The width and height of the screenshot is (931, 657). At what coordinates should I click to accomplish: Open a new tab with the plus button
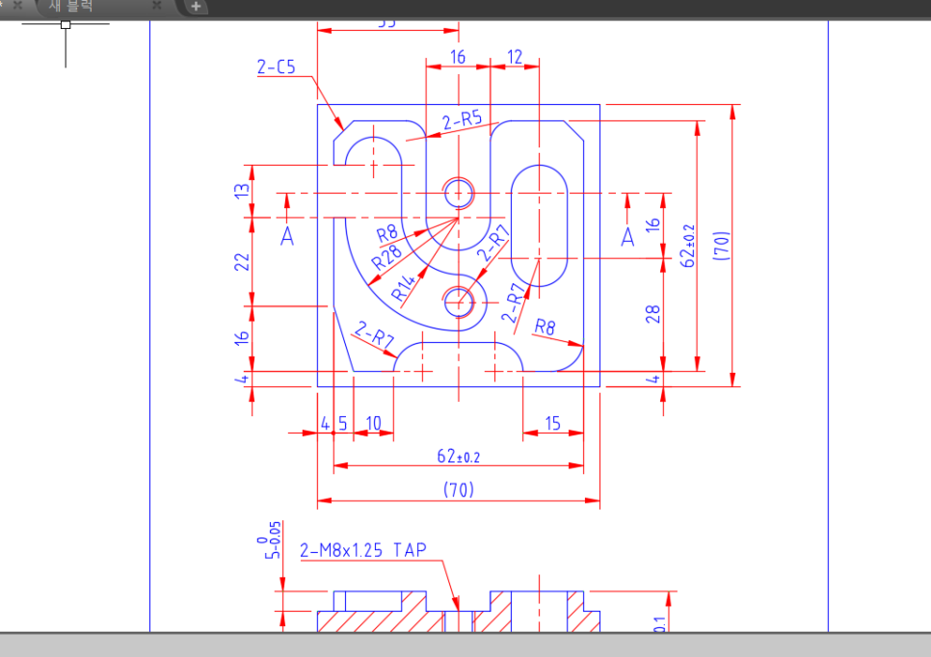(x=196, y=7)
